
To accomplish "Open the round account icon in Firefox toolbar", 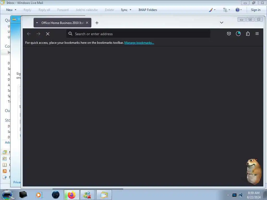I will pyautogui.click(x=238, y=34).
